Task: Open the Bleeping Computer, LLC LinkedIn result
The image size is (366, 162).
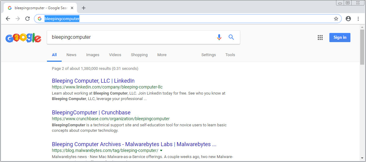Action: tap(93, 81)
